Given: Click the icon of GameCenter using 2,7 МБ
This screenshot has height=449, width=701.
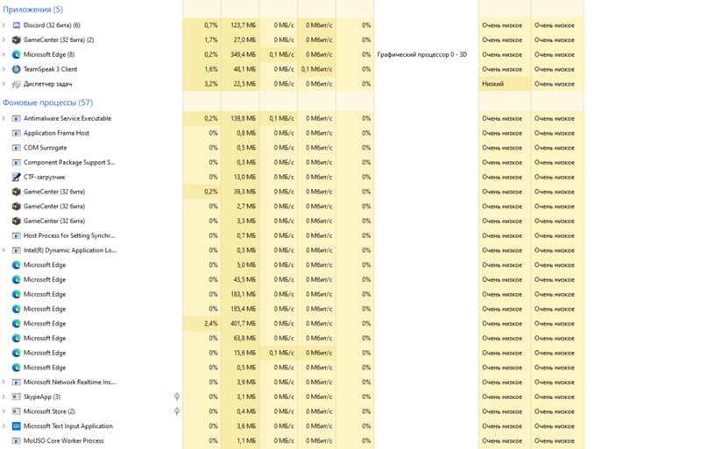Looking at the screenshot, I should point(16,207).
